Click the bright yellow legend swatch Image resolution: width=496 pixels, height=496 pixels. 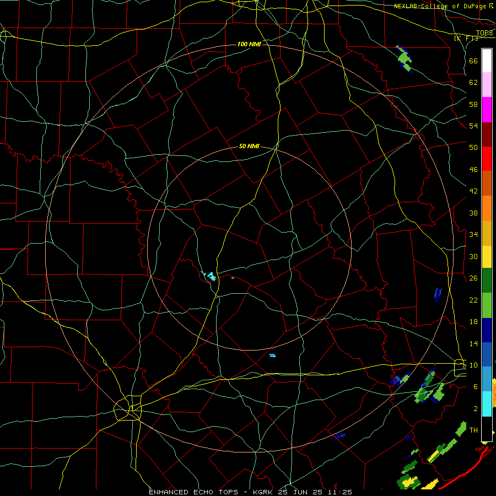coord(487,257)
